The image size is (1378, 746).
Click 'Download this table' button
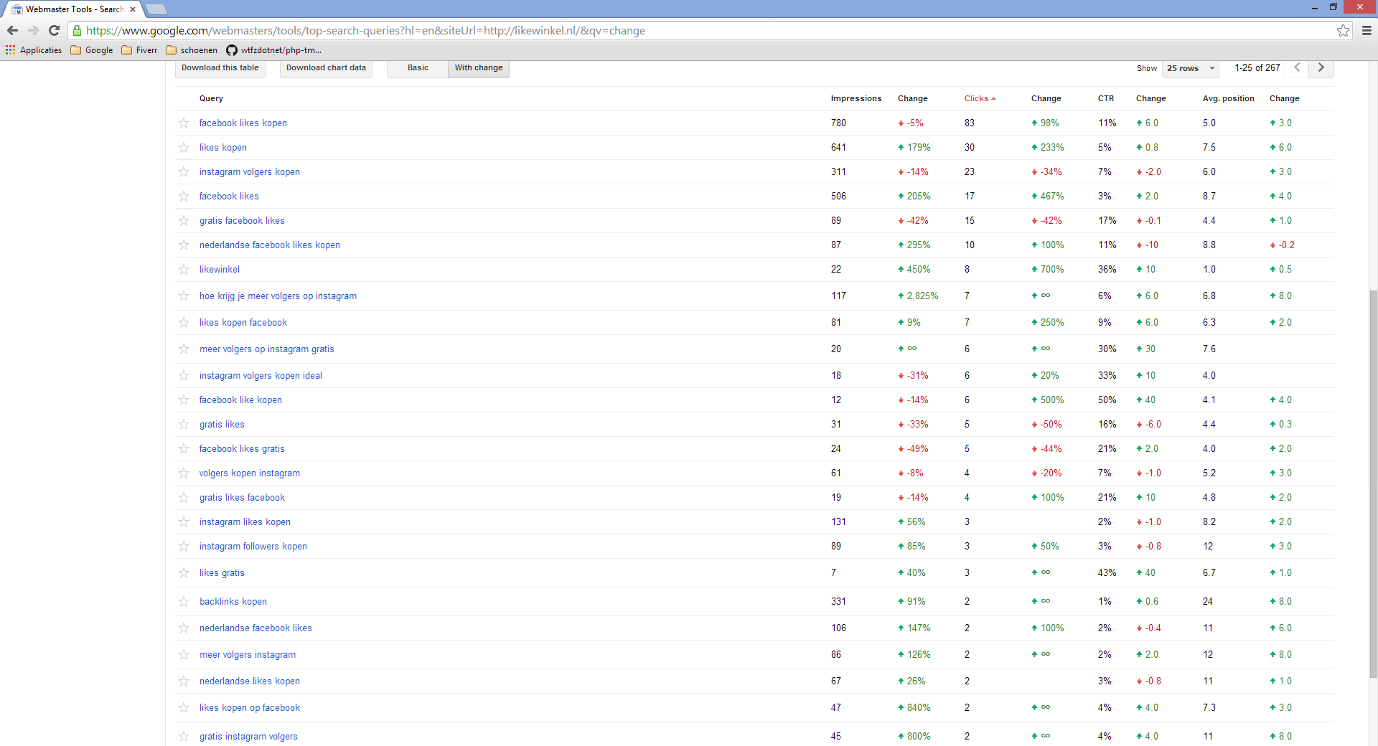pos(220,68)
